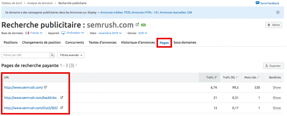The height and width of the screenshot is (116, 287).
Task: Click traffic percentage 0,17
Action: 235,108
